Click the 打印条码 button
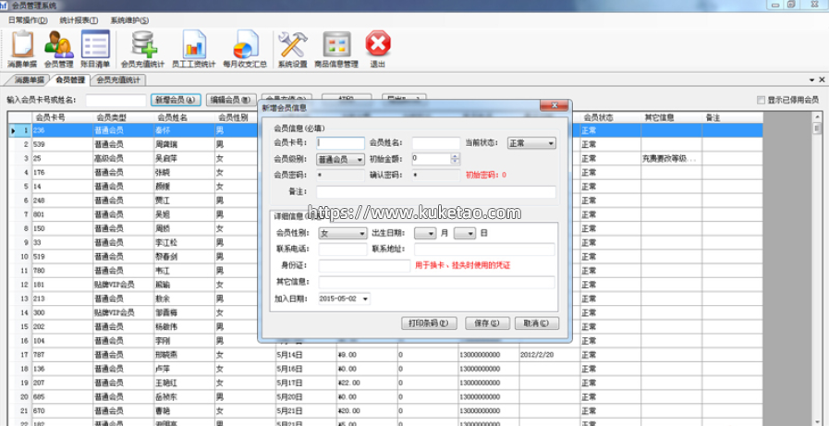 pyautogui.click(x=429, y=323)
